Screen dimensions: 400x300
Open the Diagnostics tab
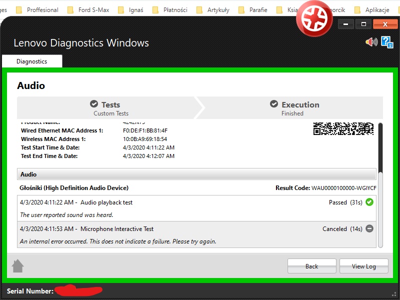32,61
